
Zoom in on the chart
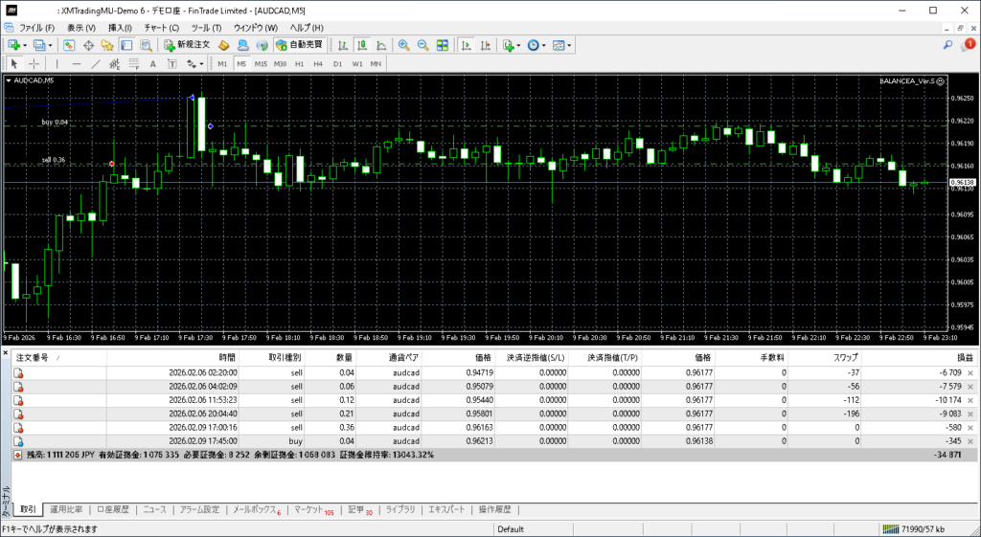[404, 45]
